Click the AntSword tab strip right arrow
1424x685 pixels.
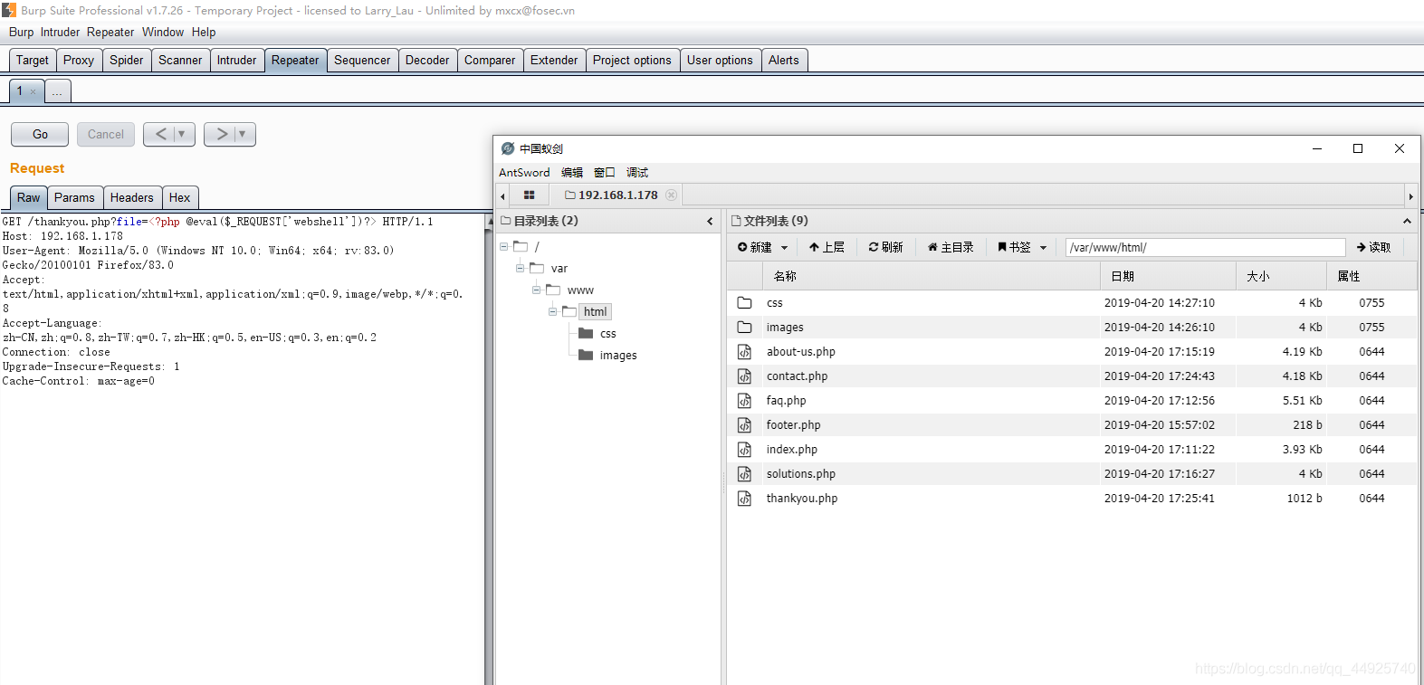[x=1410, y=195]
